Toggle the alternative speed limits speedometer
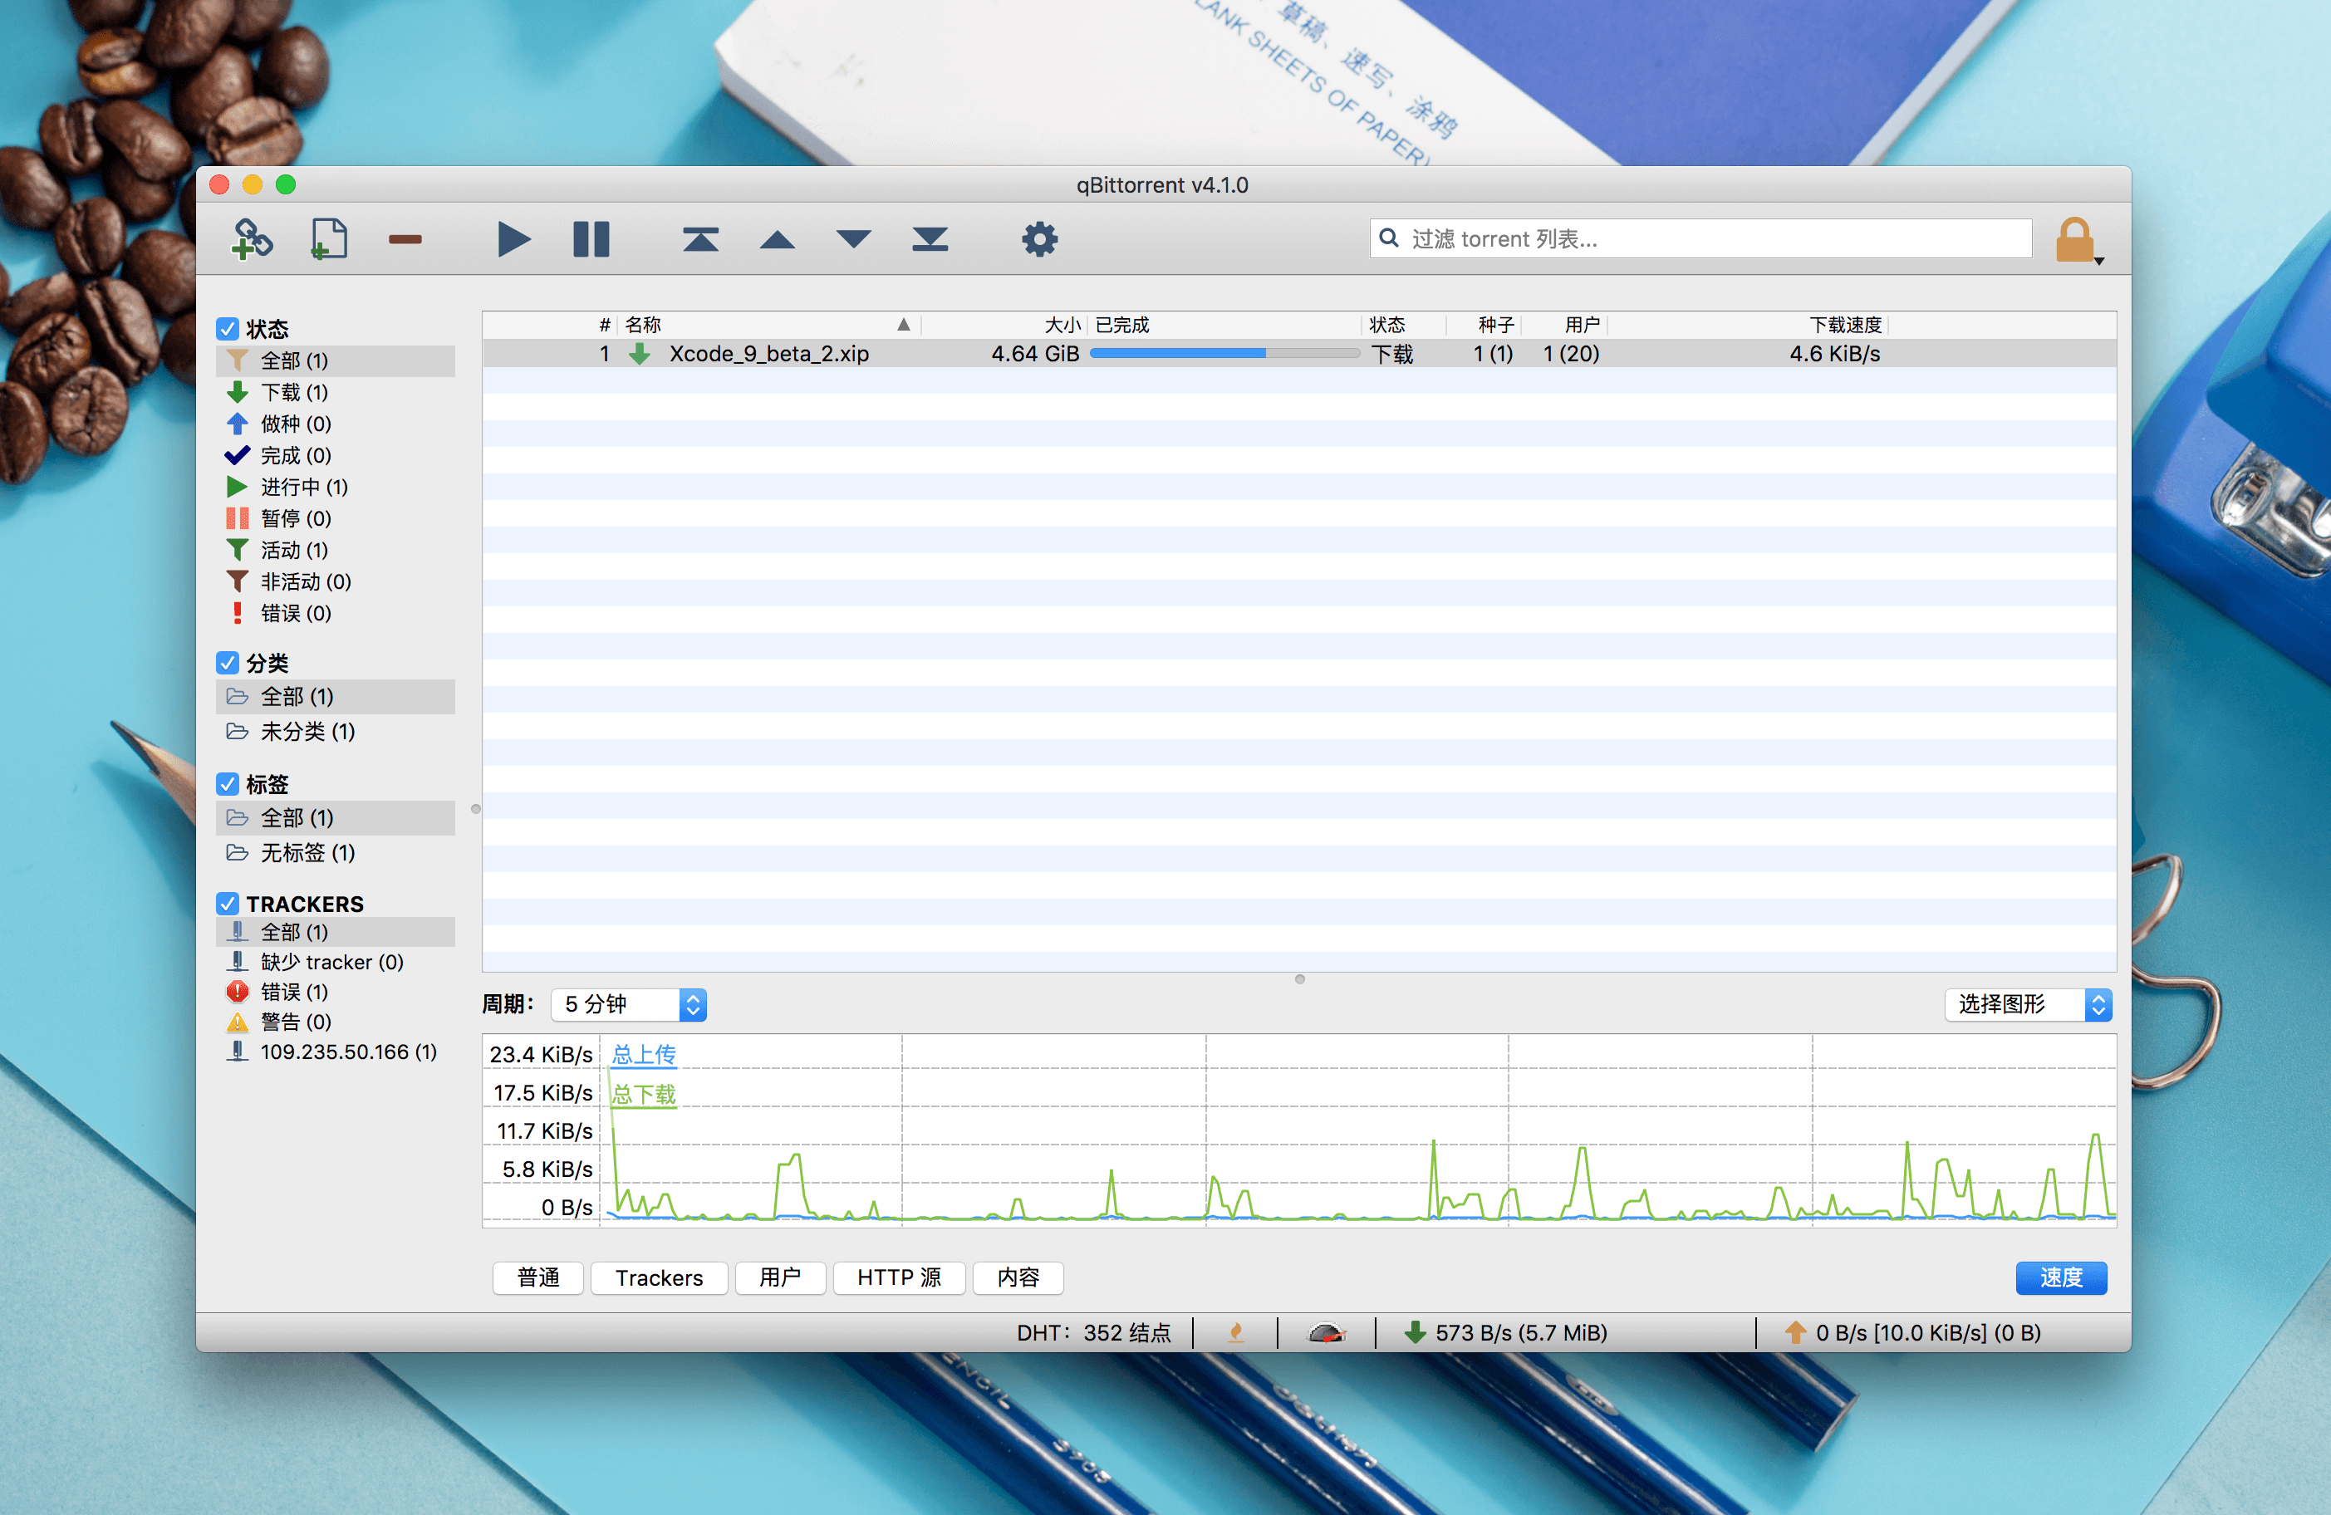The image size is (2331, 1515). 1327,1333
